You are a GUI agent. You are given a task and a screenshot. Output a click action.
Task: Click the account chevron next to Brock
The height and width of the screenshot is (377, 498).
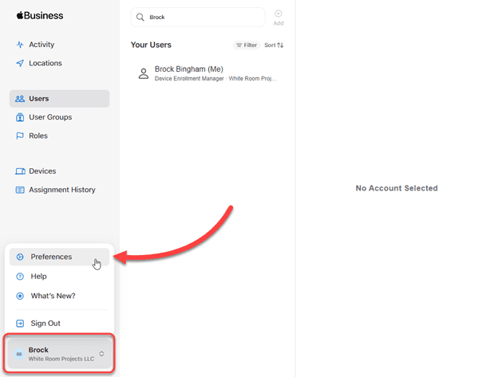click(101, 354)
